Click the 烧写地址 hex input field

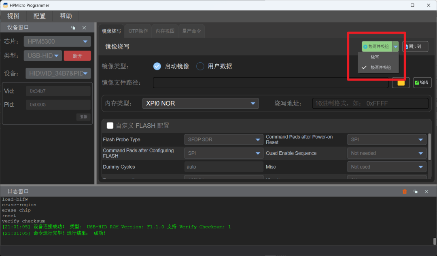tap(370, 104)
